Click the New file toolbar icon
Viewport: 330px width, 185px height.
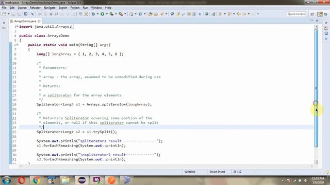[x=4, y=14]
